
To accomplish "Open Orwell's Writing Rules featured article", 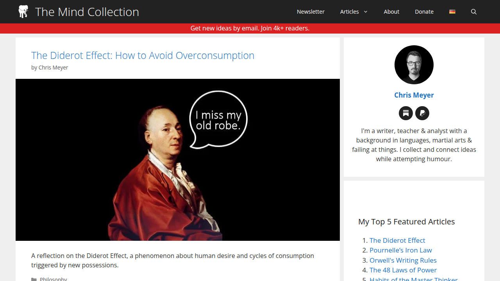I will 403,260.
